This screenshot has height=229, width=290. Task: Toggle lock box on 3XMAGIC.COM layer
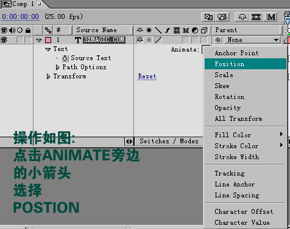coord(28,40)
